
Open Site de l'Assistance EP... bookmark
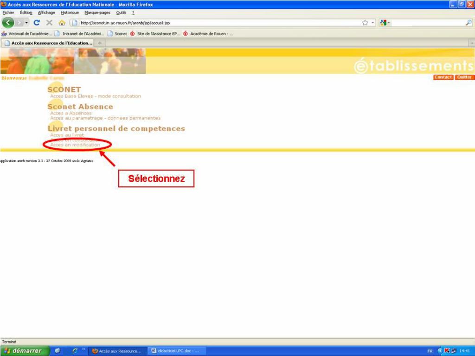155,33
